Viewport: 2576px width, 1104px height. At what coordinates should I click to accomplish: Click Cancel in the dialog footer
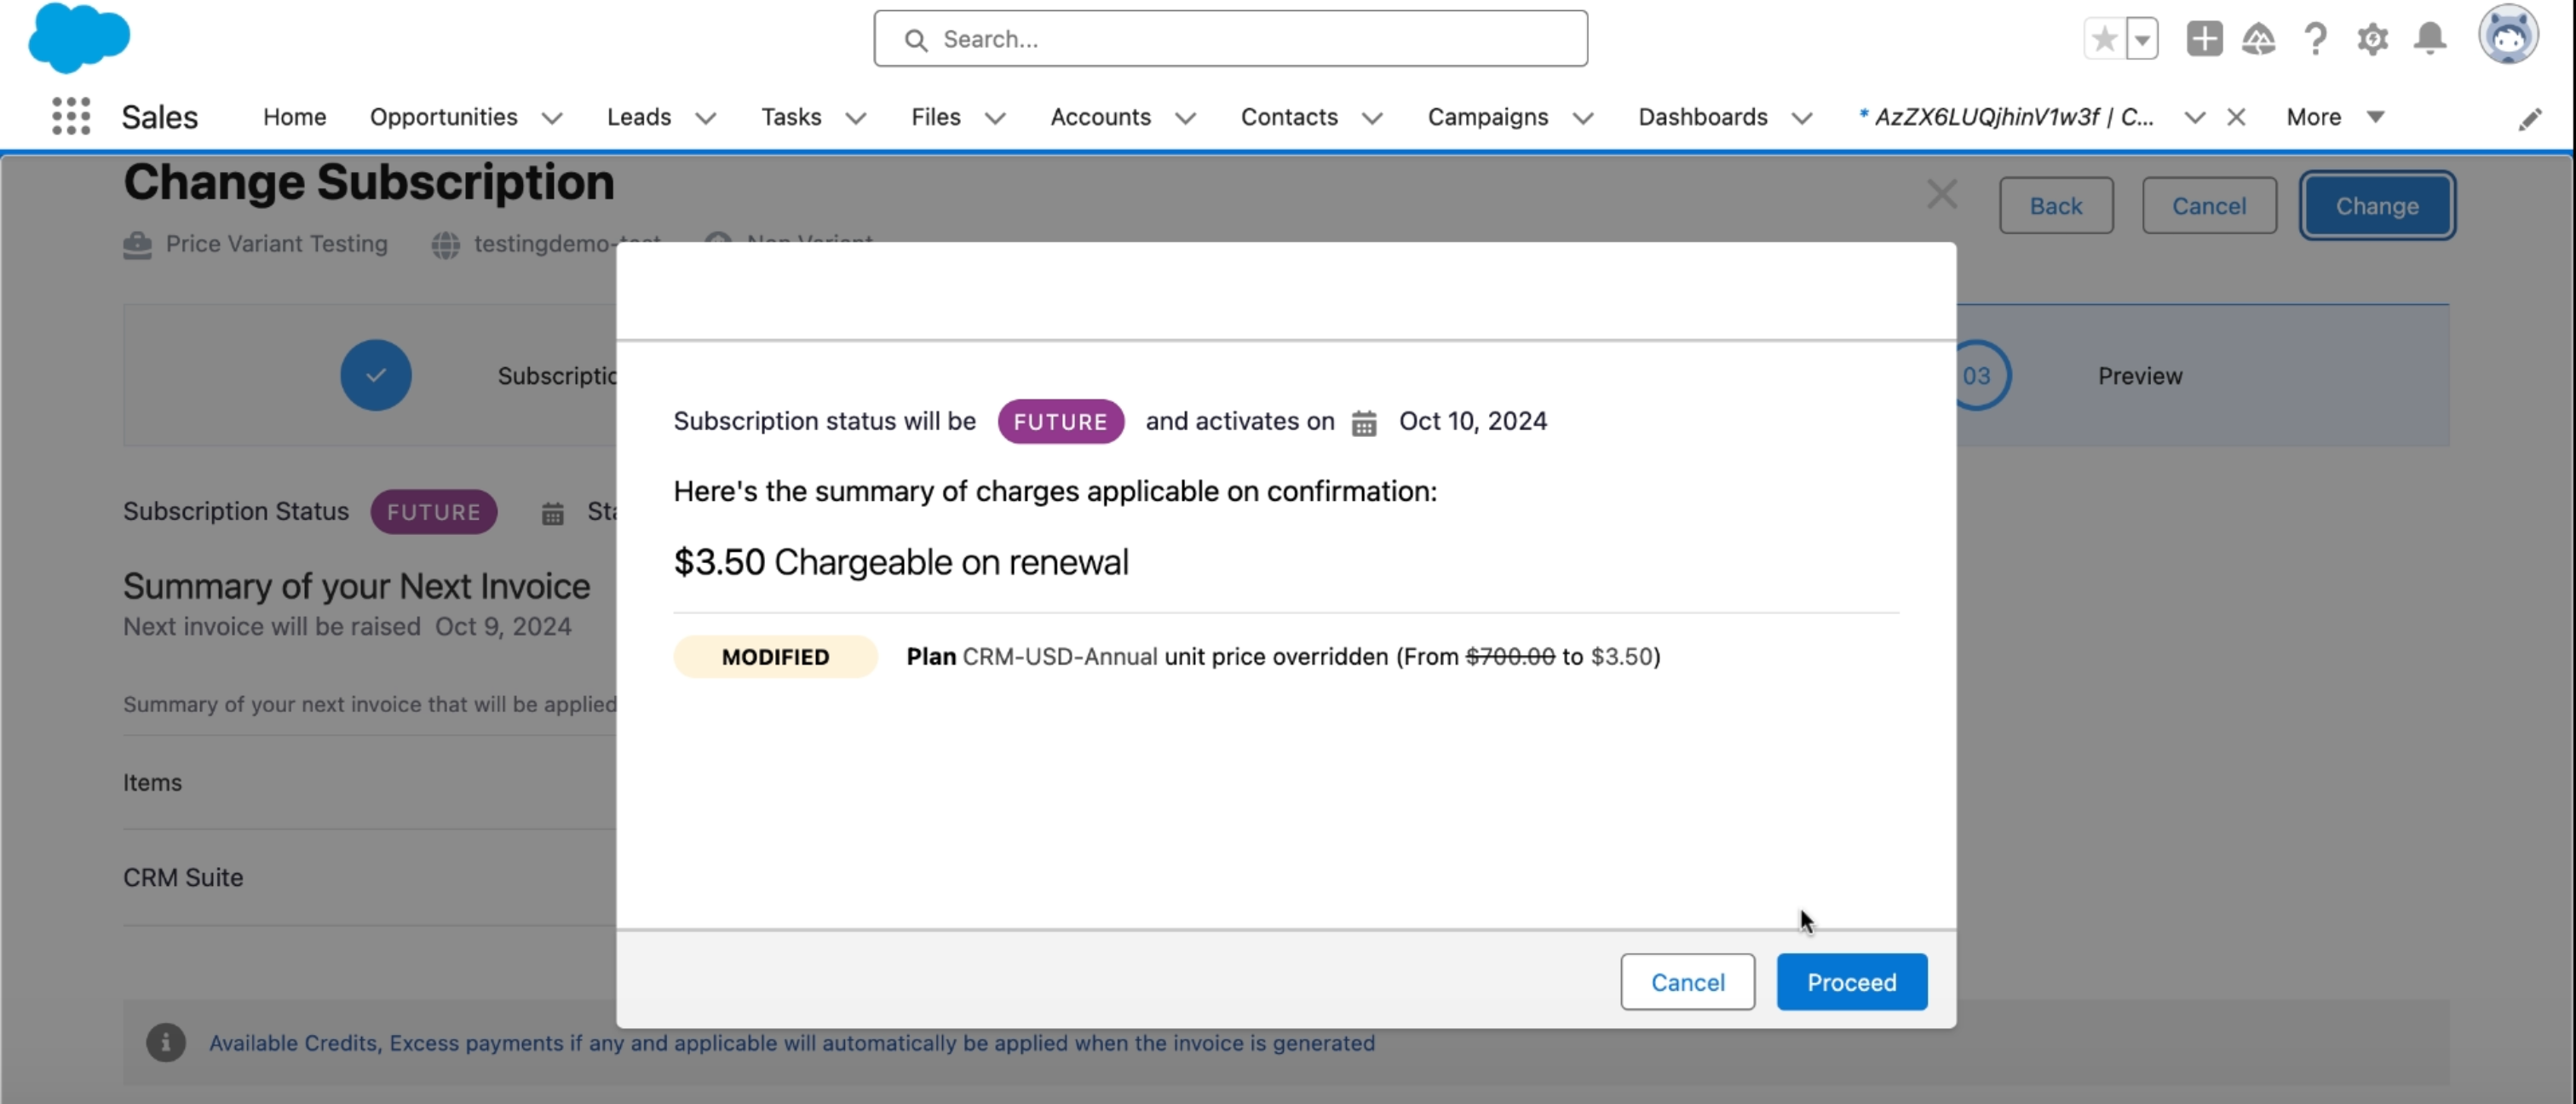[x=1687, y=982]
